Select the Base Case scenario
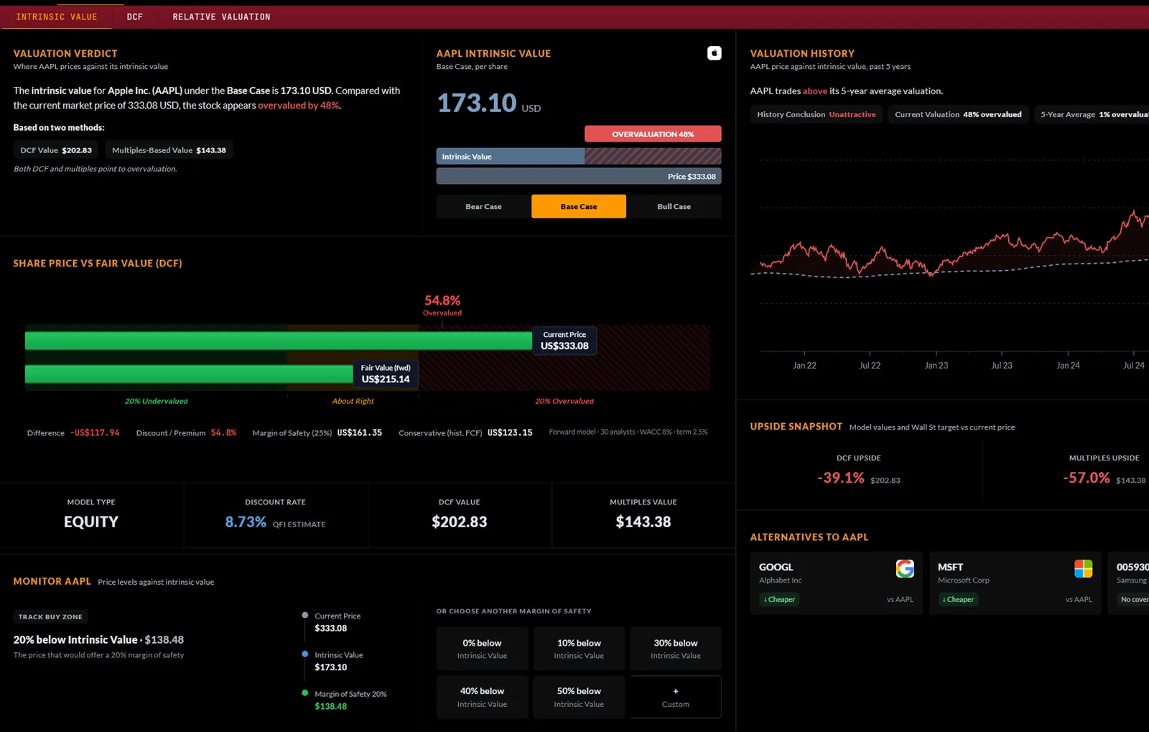1149x732 pixels. [579, 206]
